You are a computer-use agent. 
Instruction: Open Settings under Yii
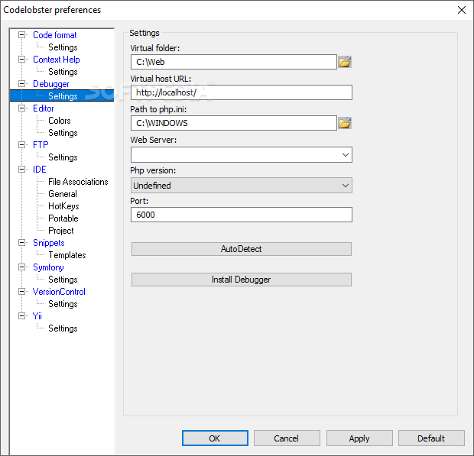63,328
